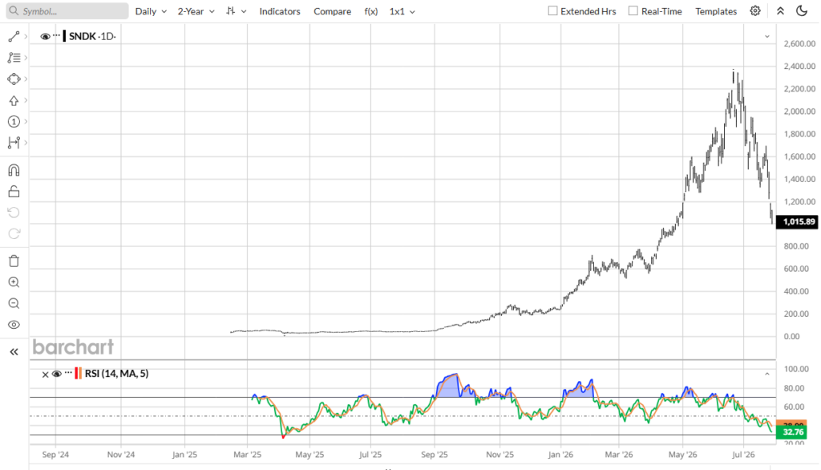Open the Daily frequency dropdown
This screenshot has height=470, width=821.
[151, 11]
